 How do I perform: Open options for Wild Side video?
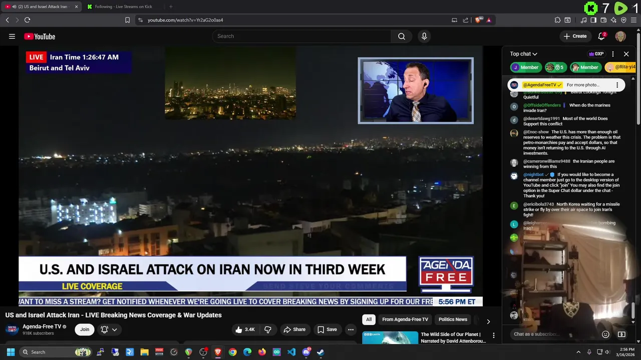[x=493, y=335]
